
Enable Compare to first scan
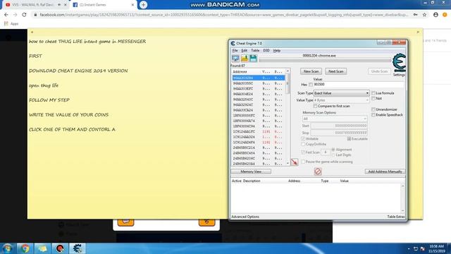click(x=315, y=106)
